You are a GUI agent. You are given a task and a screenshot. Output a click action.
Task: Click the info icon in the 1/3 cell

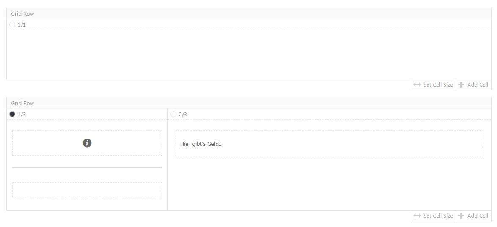coord(87,143)
